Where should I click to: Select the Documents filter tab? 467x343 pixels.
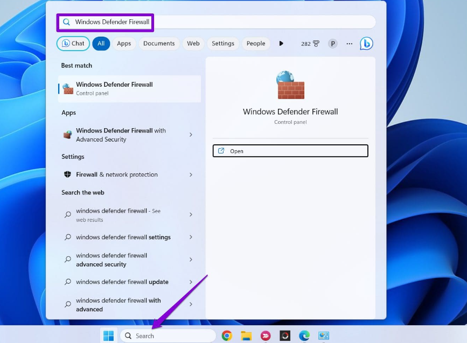(159, 44)
